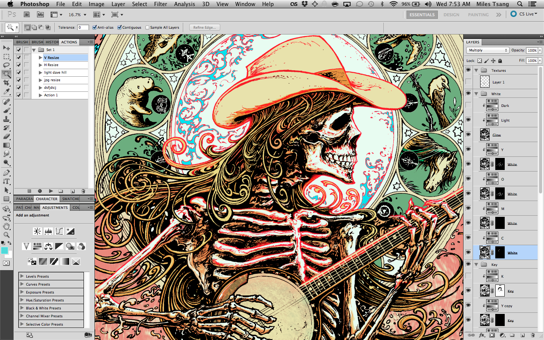This screenshot has width=544, height=340.
Task: Open the 16.7% zoom level dropdown
Action: click(x=85, y=15)
